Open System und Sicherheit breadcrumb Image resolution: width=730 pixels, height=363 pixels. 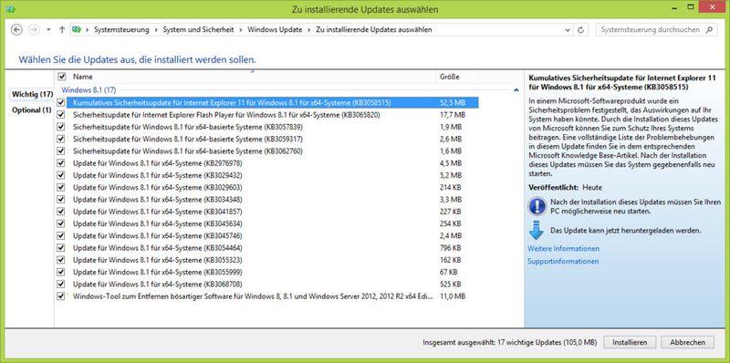tap(198, 30)
